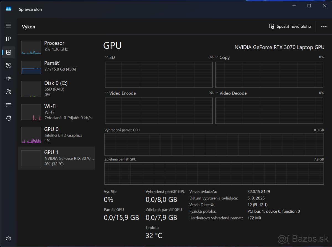Open the Users page icon
The image size is (332, 247).
pos(9,92)
